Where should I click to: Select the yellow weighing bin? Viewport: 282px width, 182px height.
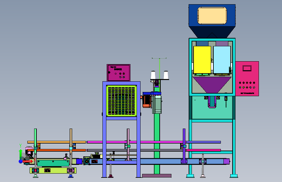pos(202,60)
